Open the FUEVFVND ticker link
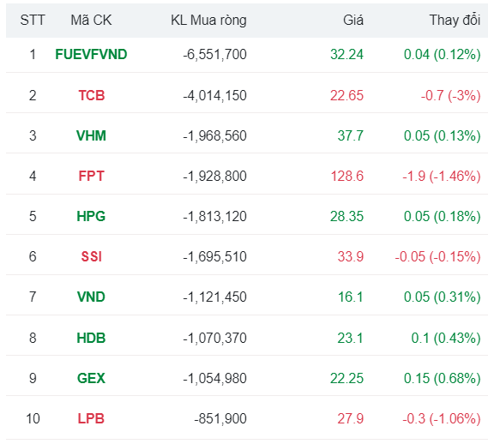This screenshot has width=500, height=444. (91, 55)
